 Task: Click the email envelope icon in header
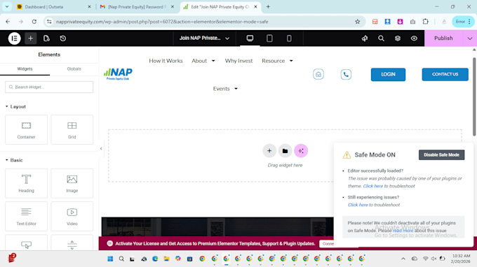[x=318, y=74]
